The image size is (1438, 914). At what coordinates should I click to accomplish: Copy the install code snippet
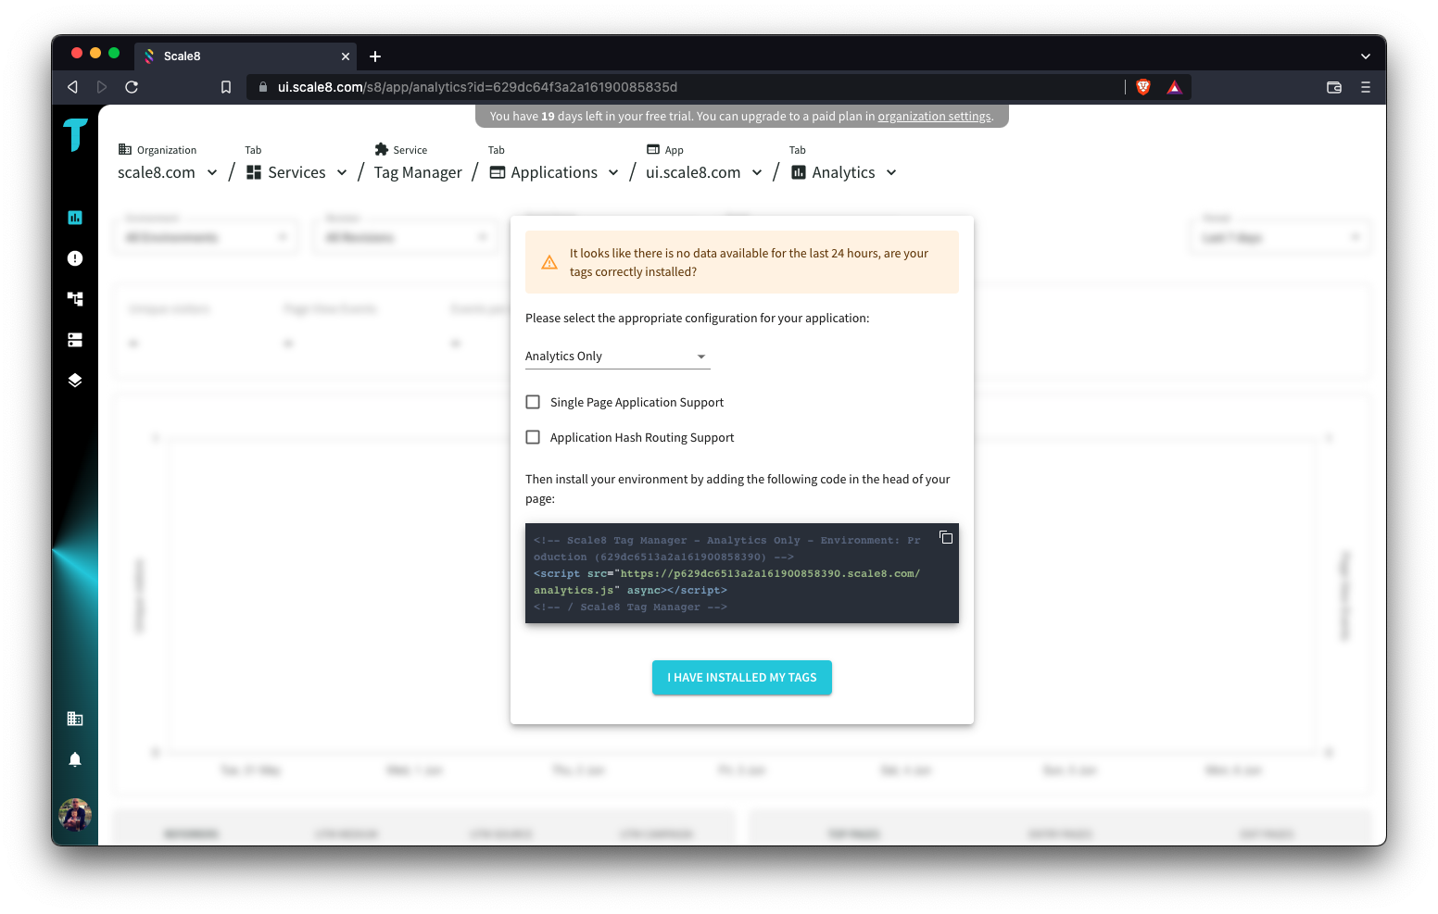coord(946,538)
